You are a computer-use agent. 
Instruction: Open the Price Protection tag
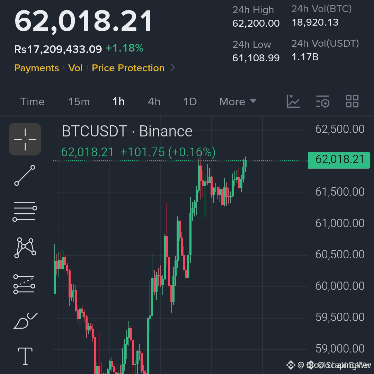[x=128, y=68]
